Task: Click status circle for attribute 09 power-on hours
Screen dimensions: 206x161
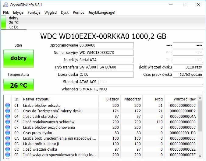Action: coord(8,133)
